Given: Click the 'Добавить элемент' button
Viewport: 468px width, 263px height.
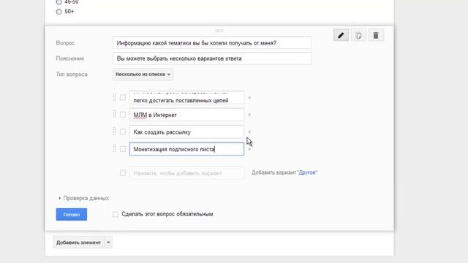Looking at the screenshot, I should click(x=78, y=243).
